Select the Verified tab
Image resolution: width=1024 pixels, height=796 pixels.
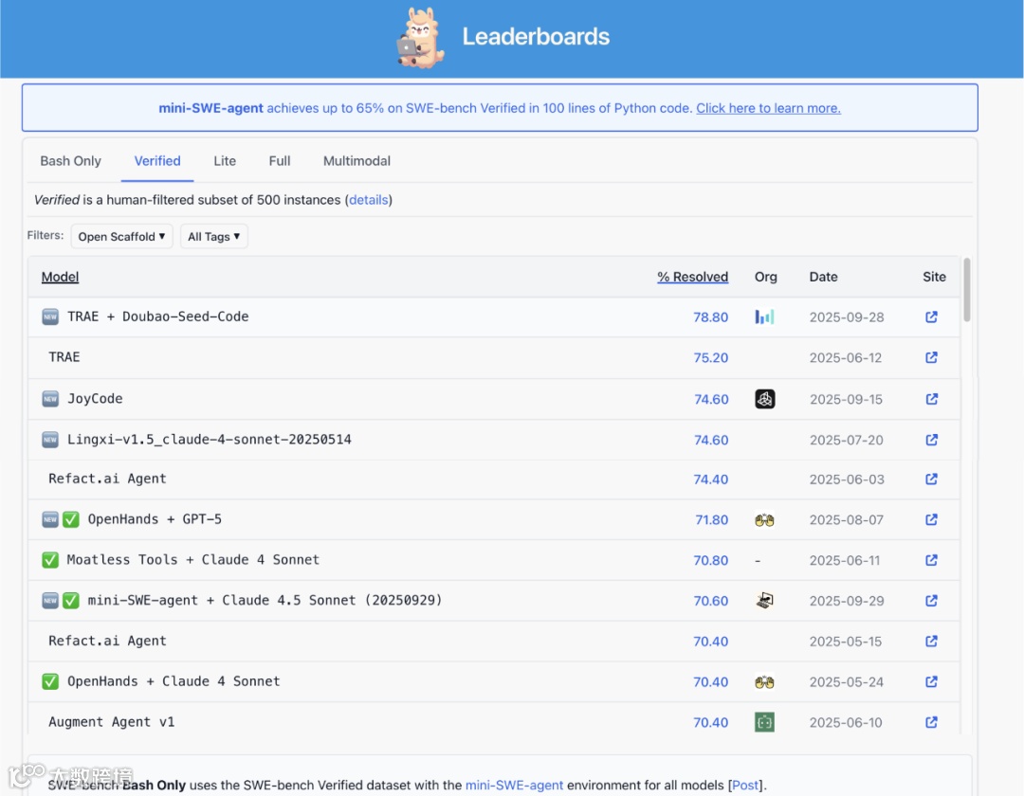coord(157,161)
